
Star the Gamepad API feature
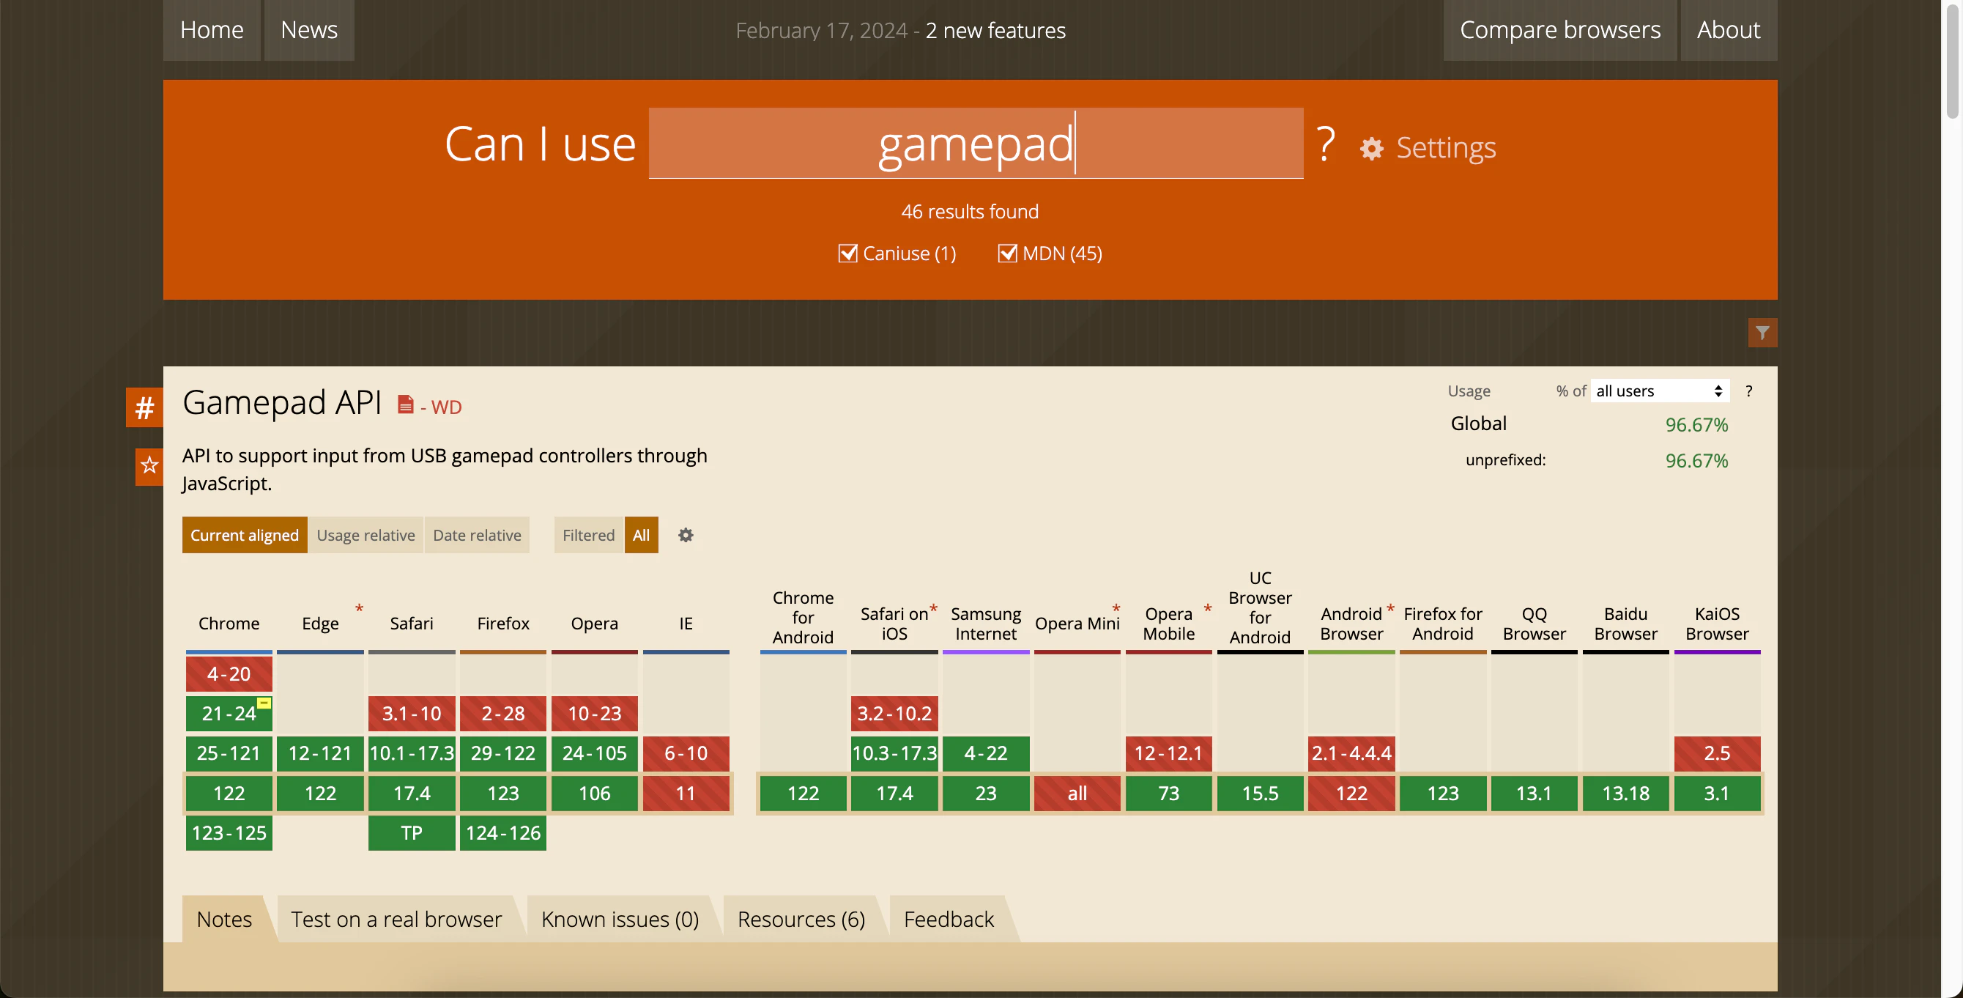tap(149, 466)
